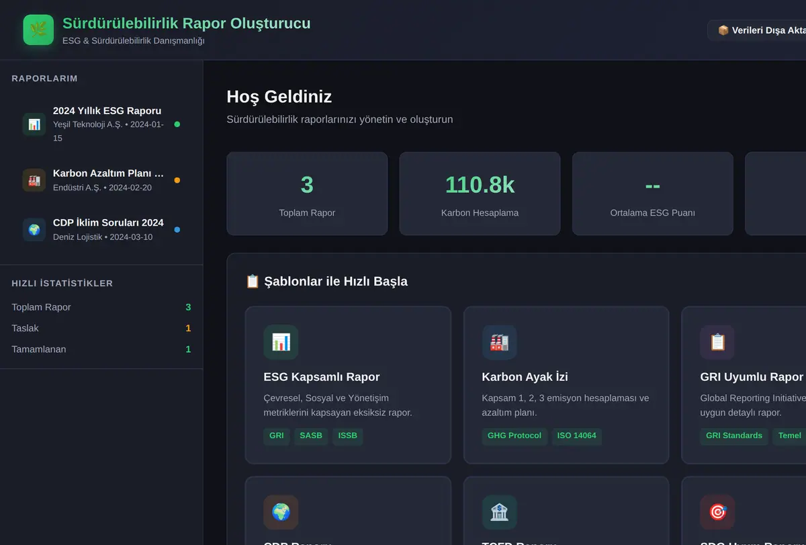Click the factory icon beside Karbon Azaltım Planı

pos(34,180)
